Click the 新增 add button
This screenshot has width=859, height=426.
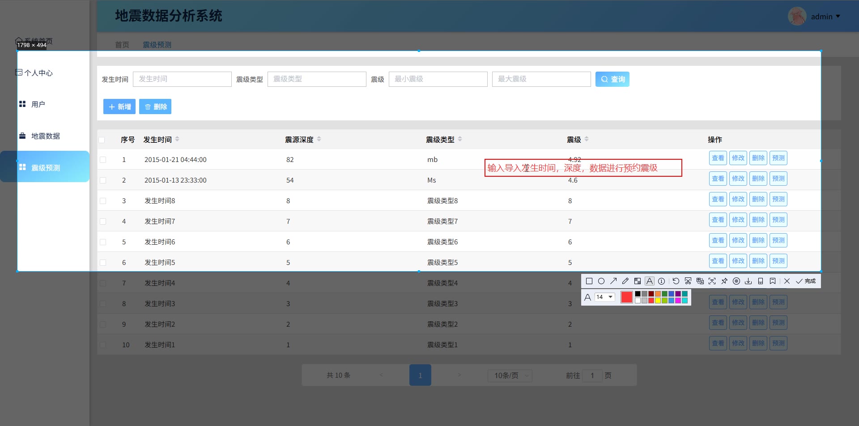point(119,106)
